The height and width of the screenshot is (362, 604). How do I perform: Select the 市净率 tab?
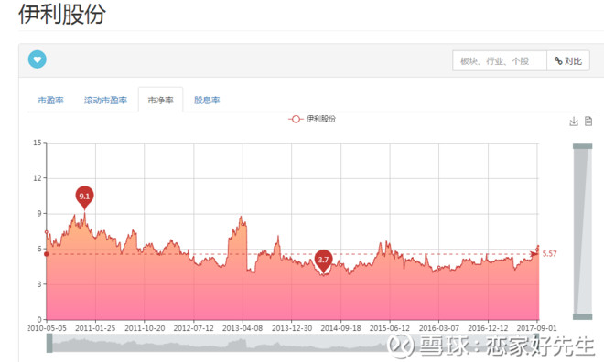pyautogui.click(x=161, y=100)
